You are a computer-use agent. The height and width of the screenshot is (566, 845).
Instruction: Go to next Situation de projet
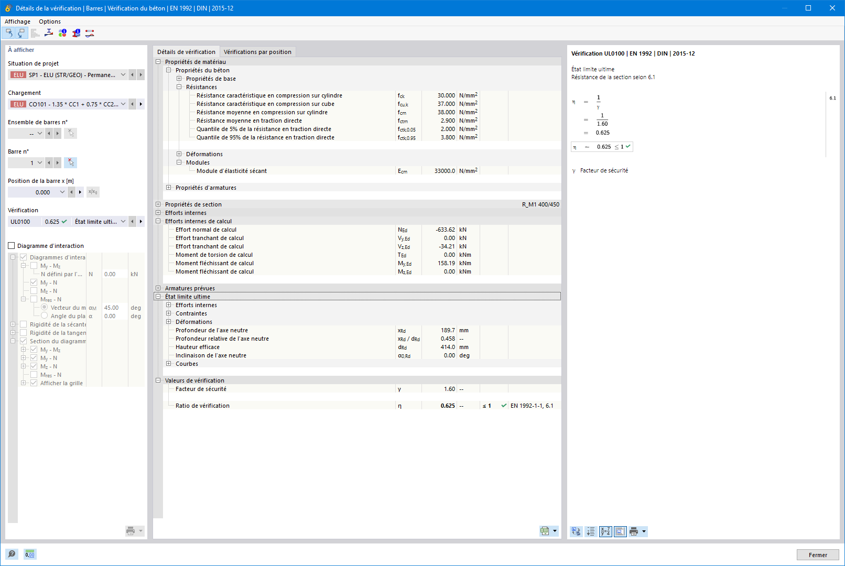(x=141, y=75)
